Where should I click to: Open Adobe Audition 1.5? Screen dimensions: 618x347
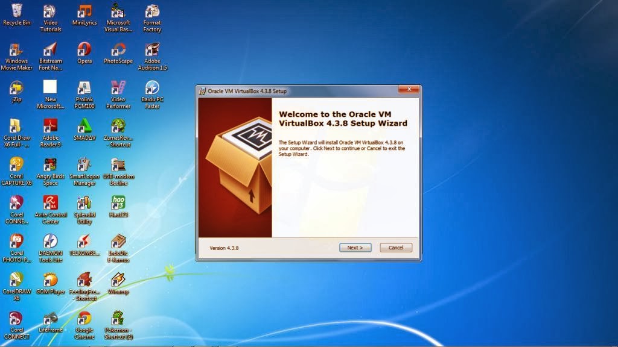click(x=151, y=51)
